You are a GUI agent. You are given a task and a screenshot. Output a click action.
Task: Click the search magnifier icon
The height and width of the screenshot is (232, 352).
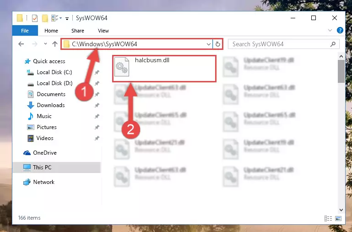point(333,44)
